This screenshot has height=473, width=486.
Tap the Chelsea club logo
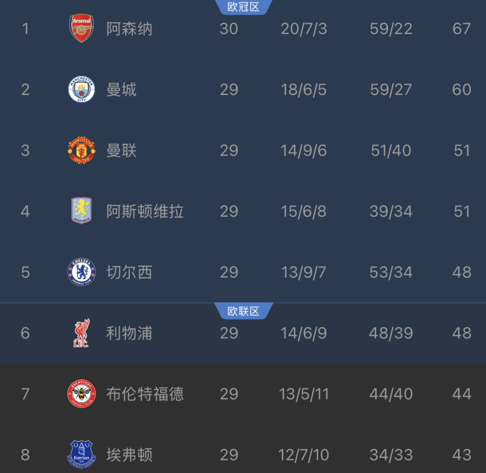click(82, 272)
